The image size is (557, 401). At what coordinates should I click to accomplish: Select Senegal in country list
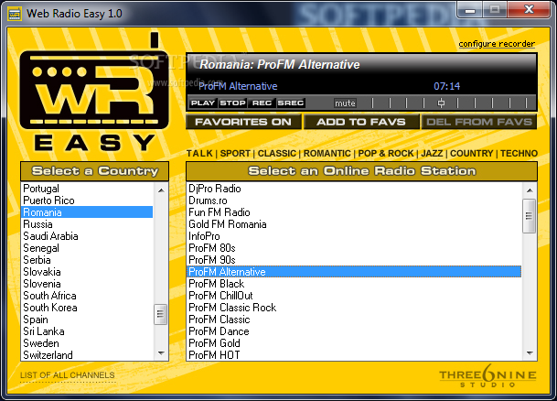coord(87,248)
